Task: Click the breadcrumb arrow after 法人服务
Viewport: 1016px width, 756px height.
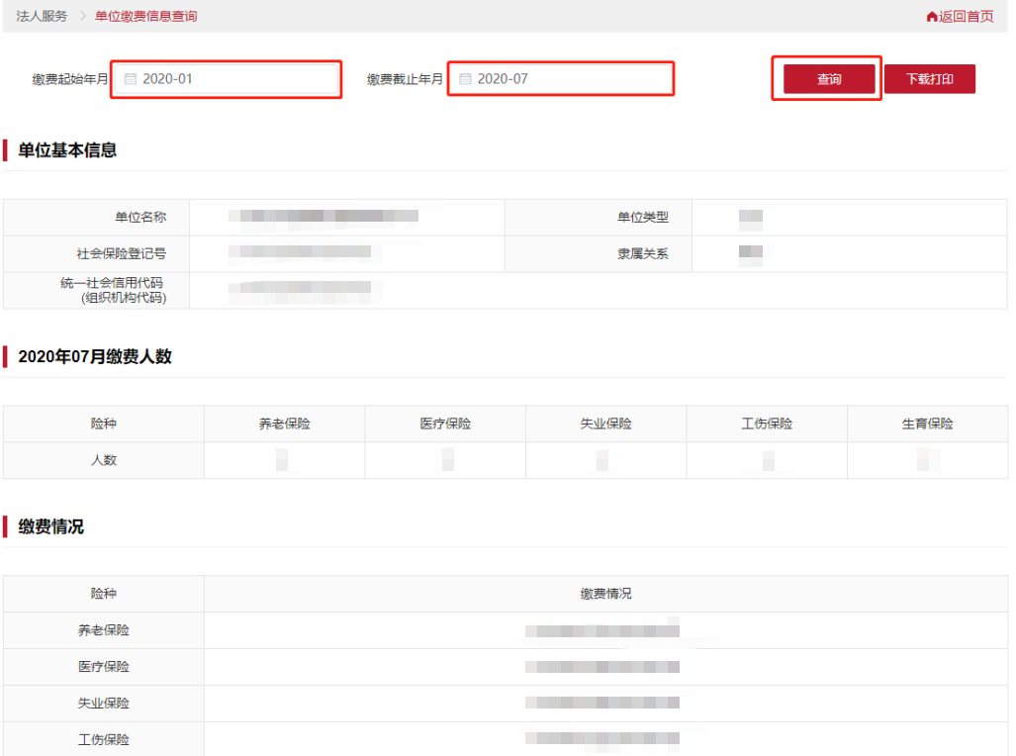Action: click(82, 17)
